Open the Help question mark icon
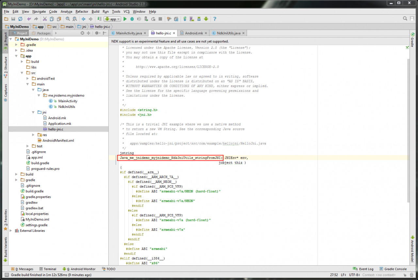Screen dimensions: 418x280 [215, 19]
